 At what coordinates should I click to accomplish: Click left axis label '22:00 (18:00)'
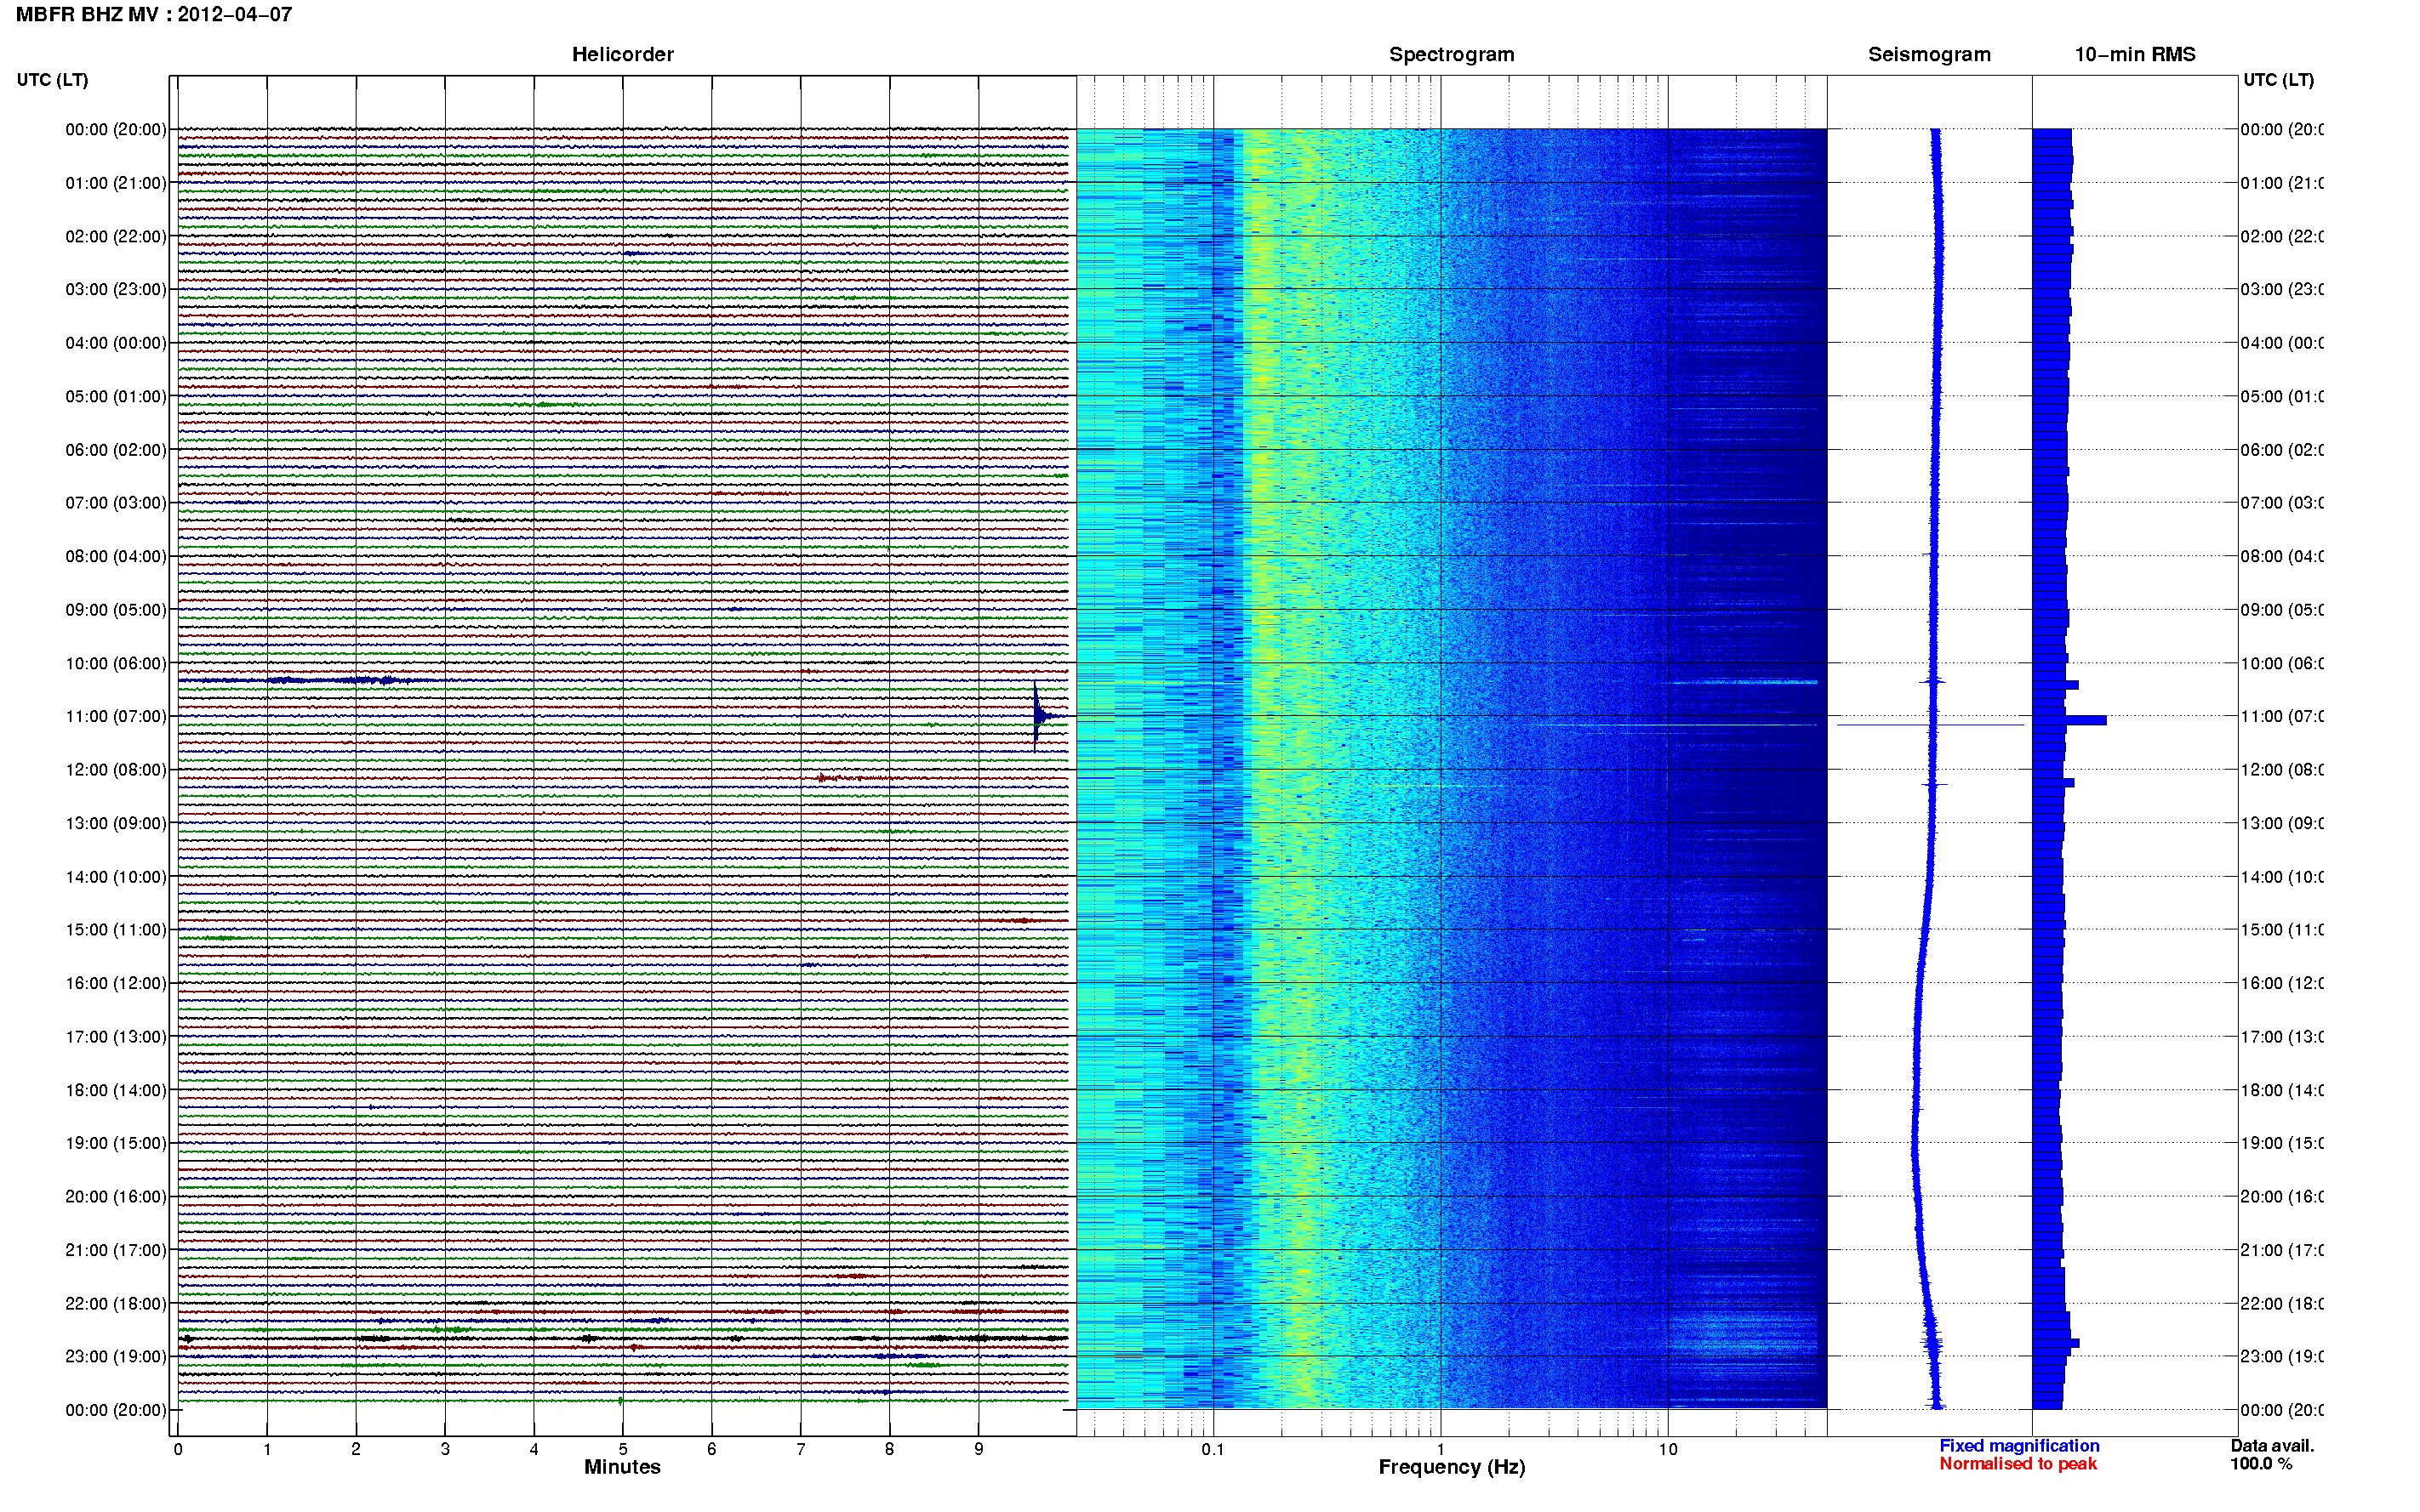click(116, 1303)
